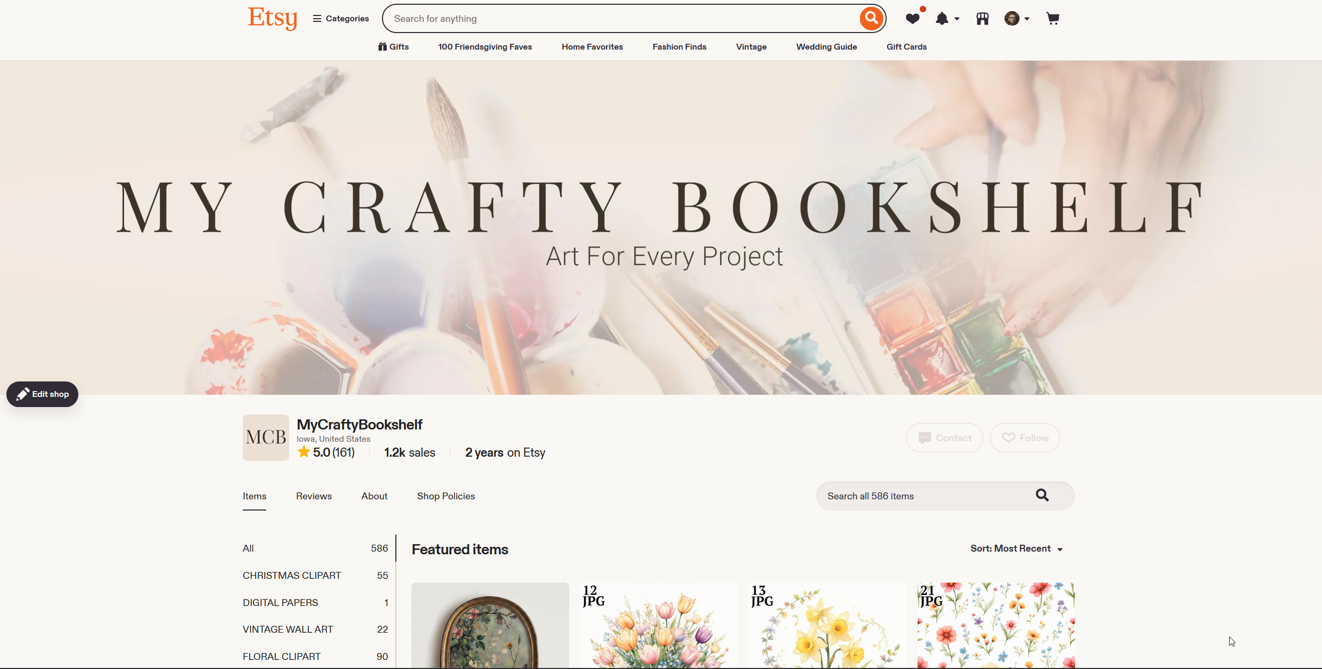Viewport: 1322px width, 669px height.
Task: Click the 5.0 star rating
Action: tap(326, 452)
